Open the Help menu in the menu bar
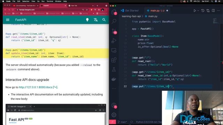 point(65,1)
